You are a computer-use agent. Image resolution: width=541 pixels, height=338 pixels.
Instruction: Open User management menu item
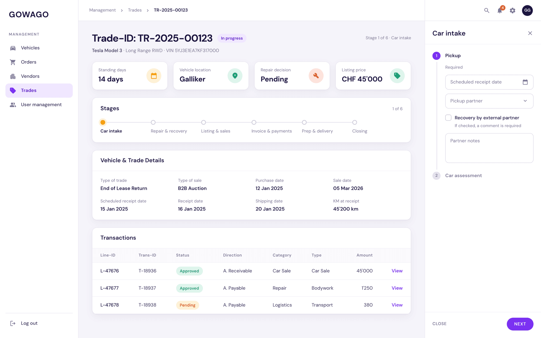click(39, 105)
